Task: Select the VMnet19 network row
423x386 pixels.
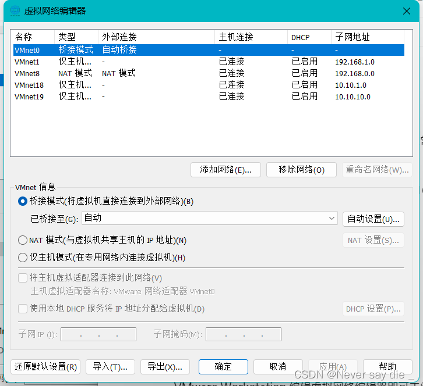Action: pos(209,96)
